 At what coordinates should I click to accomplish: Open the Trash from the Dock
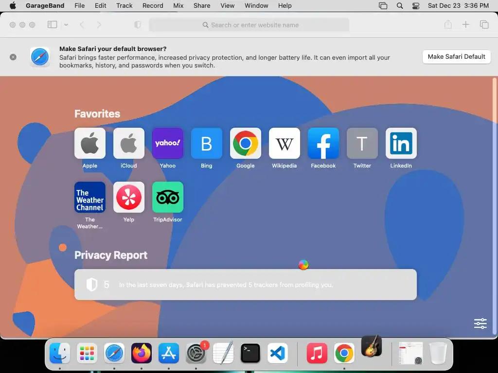click(x=438, y=353)
